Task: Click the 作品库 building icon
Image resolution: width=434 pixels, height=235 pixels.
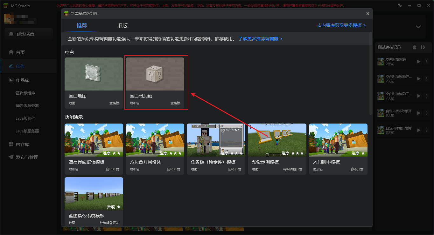Action: pos(11,80)
